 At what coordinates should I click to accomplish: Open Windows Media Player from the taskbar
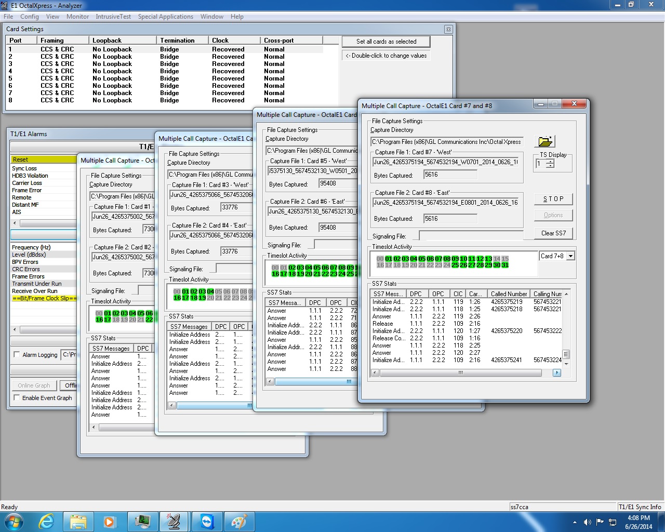point(109,521)
